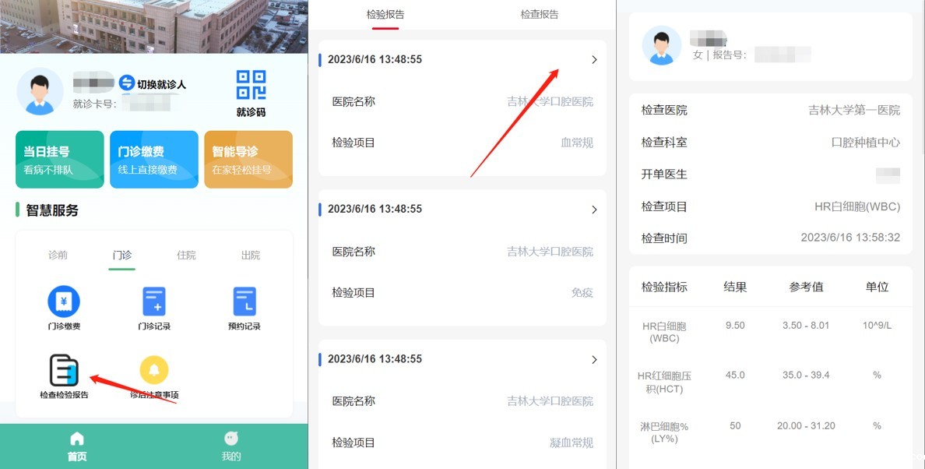This screenshot has width=925, height=469.
Task: Open 预约记录 icon
Action: [244, 301]
